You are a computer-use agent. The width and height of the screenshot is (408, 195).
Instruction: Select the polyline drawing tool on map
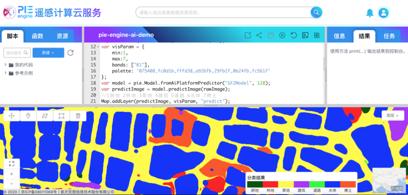[x=45, y=116]
